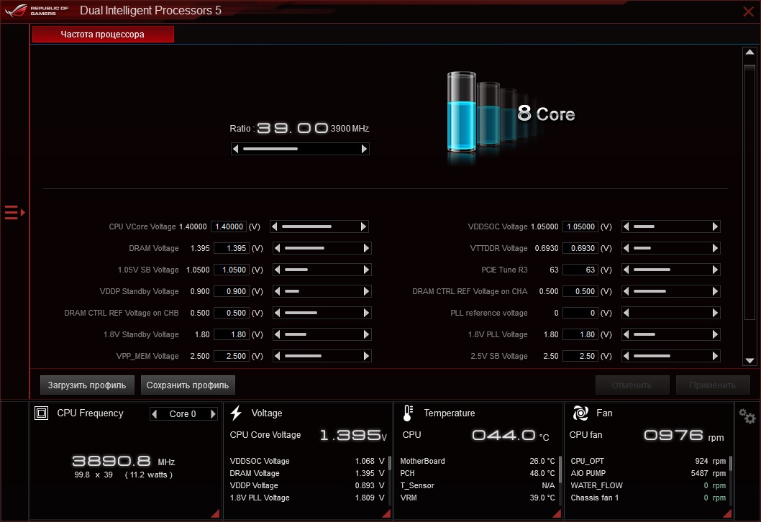Select next core after Core 0

pyautogui.click(x=213, y=414)
